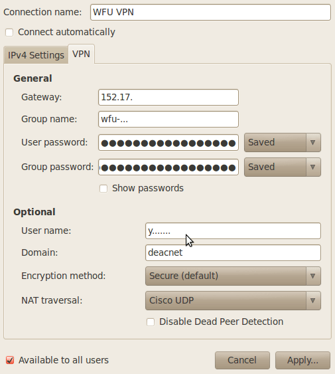The width and height of the screenshot is (335, 374).
Task: Click into the Gateway address field
Action: [168, 97]
